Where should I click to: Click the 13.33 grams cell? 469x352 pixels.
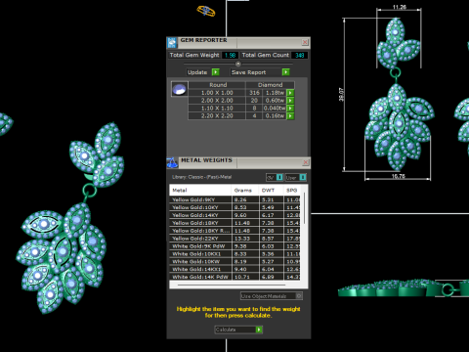click(x=245, y=239)
